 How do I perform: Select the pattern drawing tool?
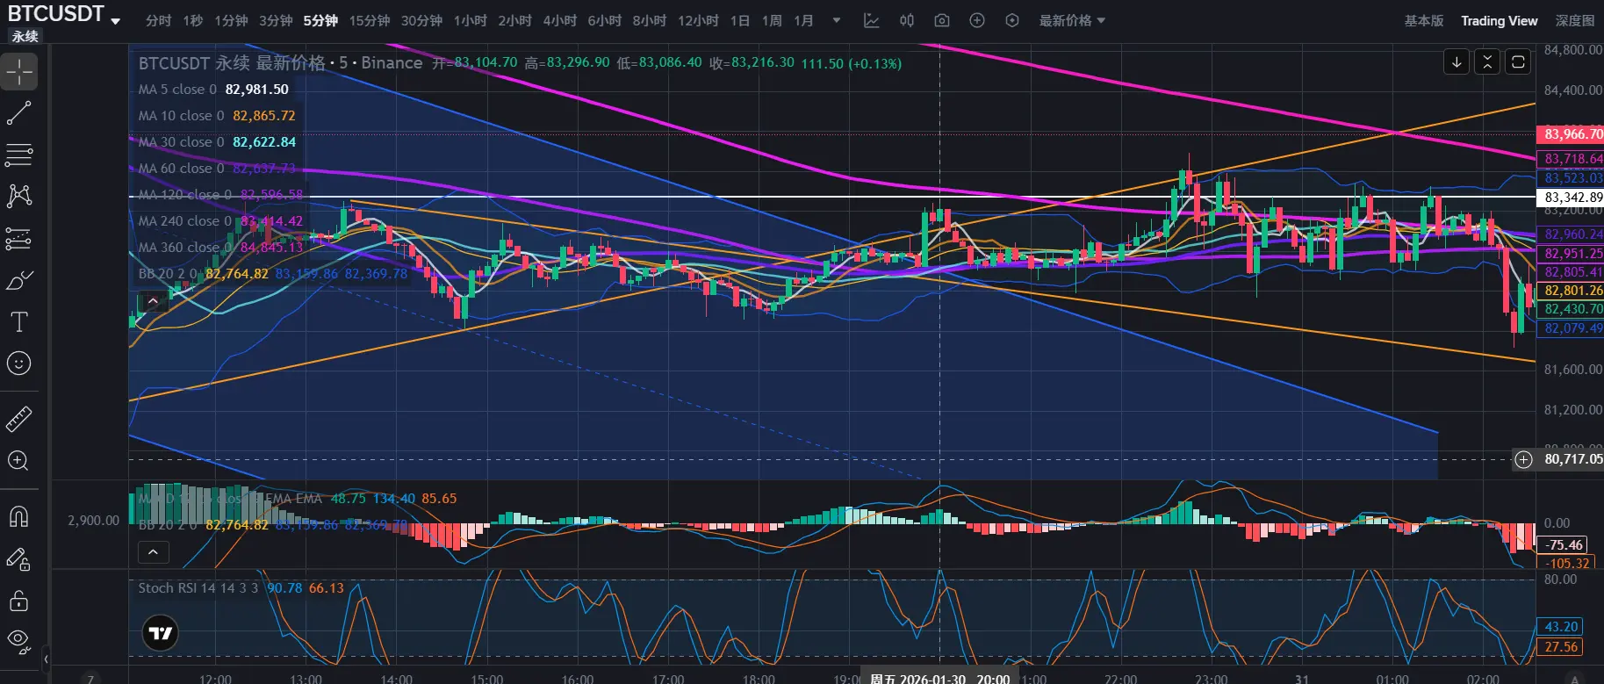pyautogui.click(x=19, y=196)
